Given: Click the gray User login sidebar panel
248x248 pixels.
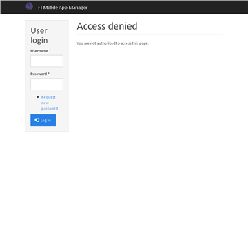Looking at the screenshot, I should pos(47,76).
